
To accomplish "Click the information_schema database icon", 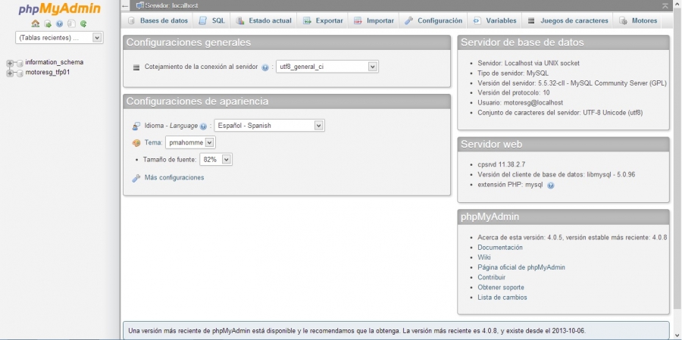I will click(20, 63).
